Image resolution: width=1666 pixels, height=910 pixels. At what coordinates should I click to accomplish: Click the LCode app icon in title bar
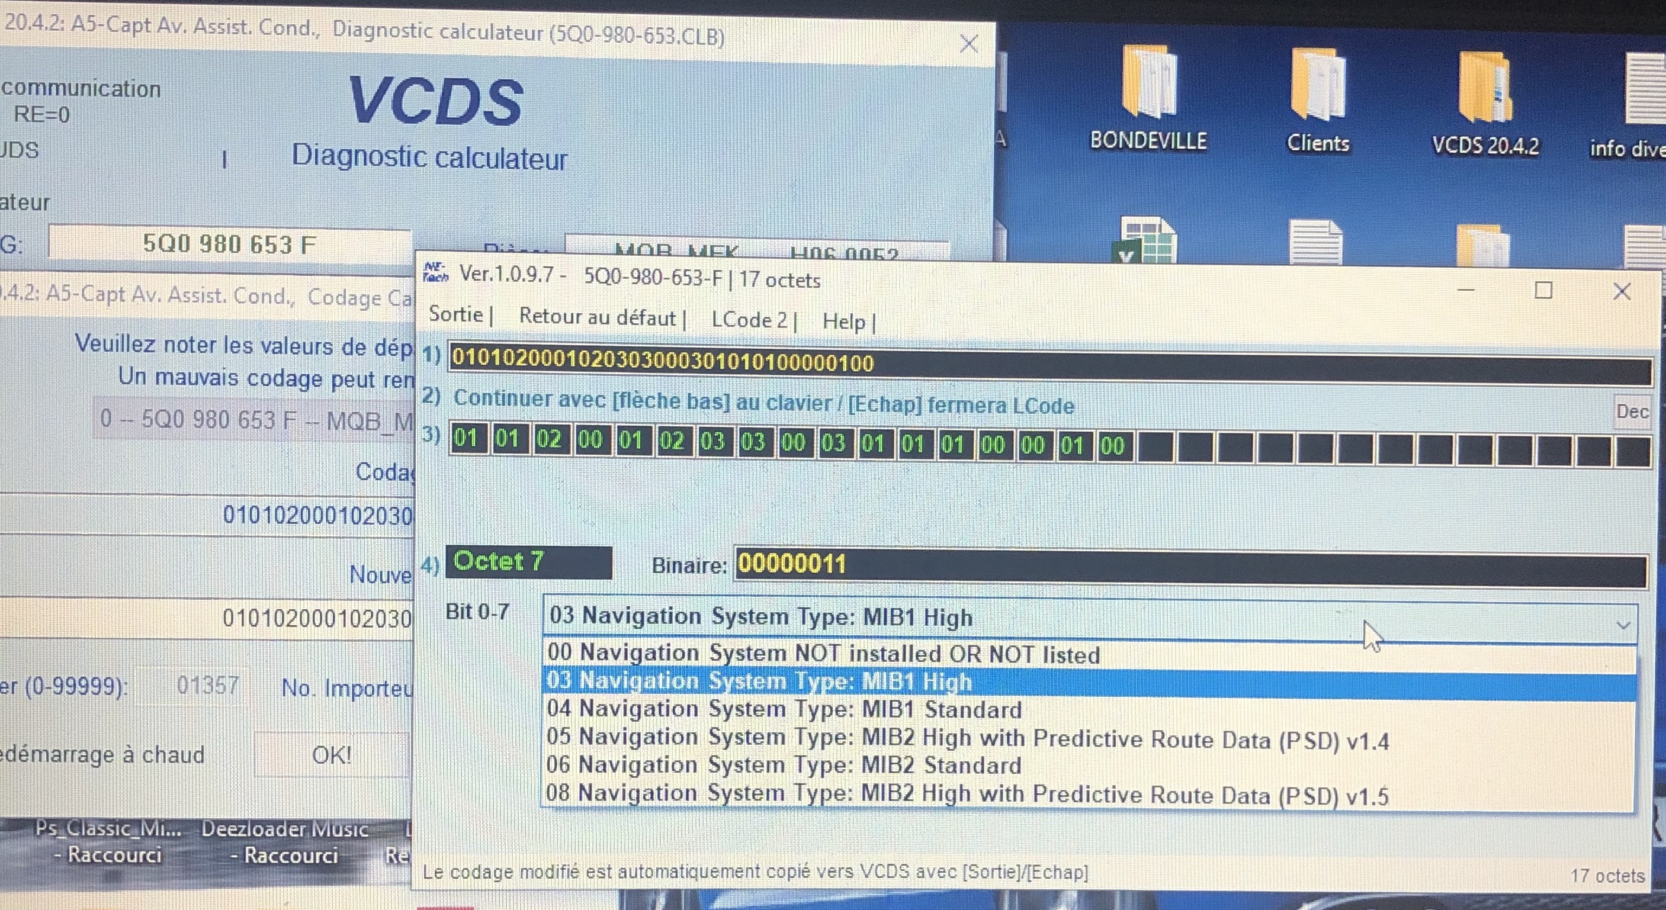click(435, 274)
